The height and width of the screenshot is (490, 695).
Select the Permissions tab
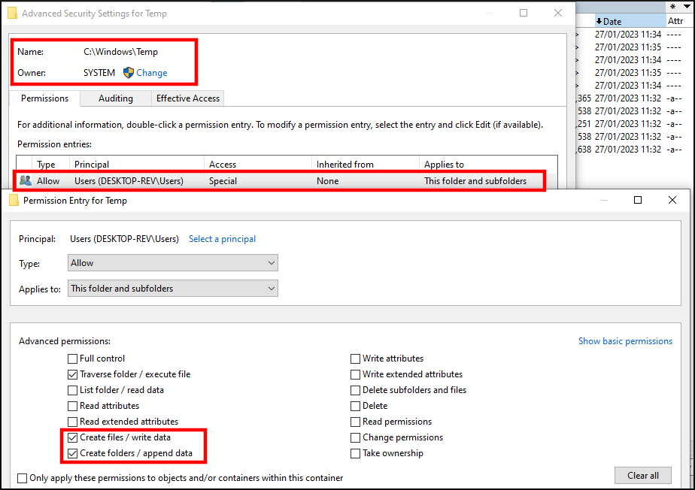tap(44, 98)
